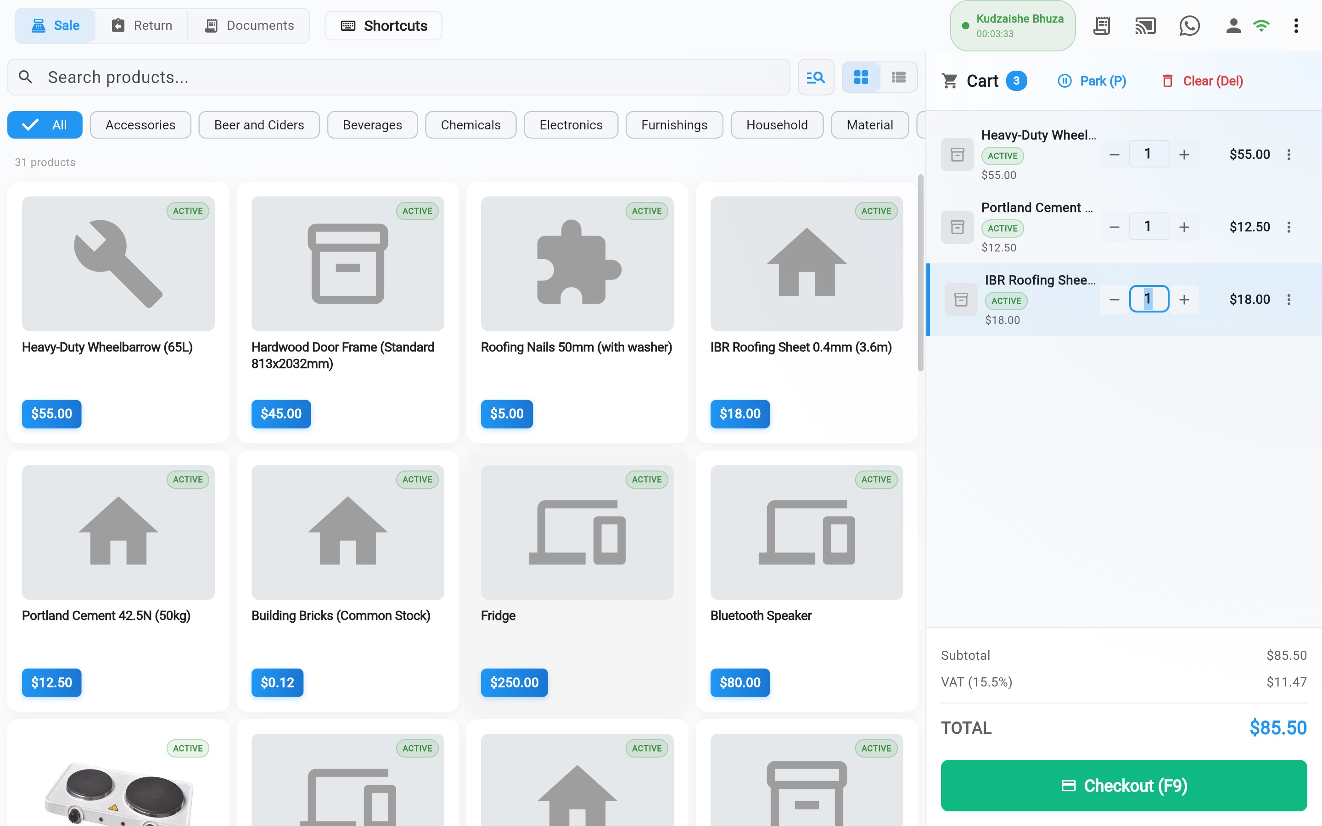
Task: Click the cast screen icon
Action: point(1145,26)
